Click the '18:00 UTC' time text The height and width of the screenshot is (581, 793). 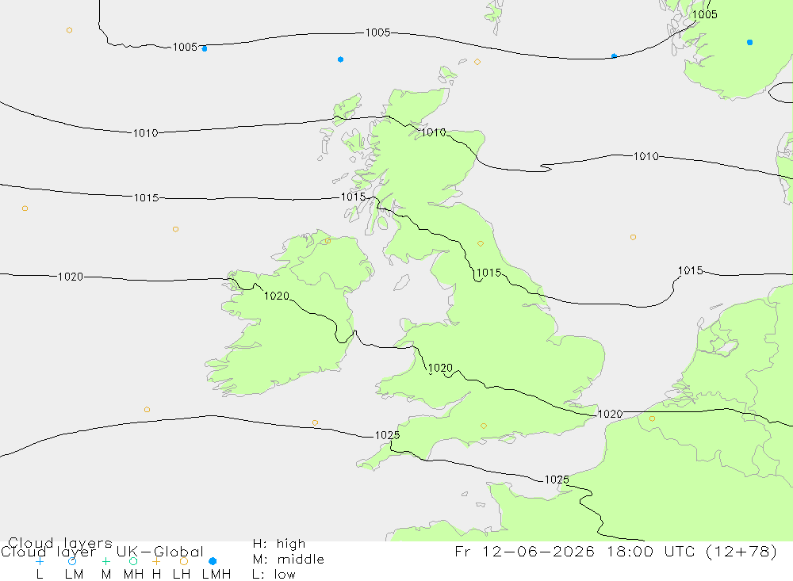pos(651,551)
